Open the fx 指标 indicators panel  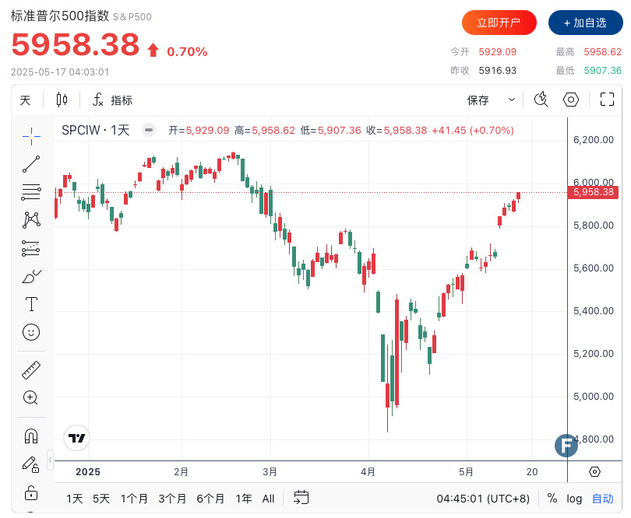(x=112, y=100)
